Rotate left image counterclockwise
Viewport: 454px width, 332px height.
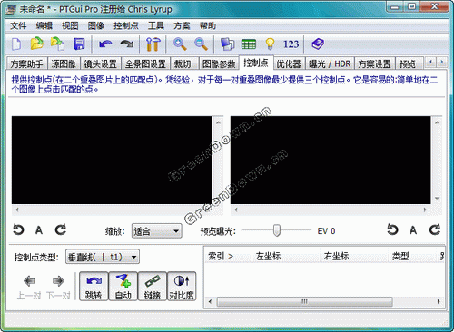pyautogui.click(x=18, y=230)
